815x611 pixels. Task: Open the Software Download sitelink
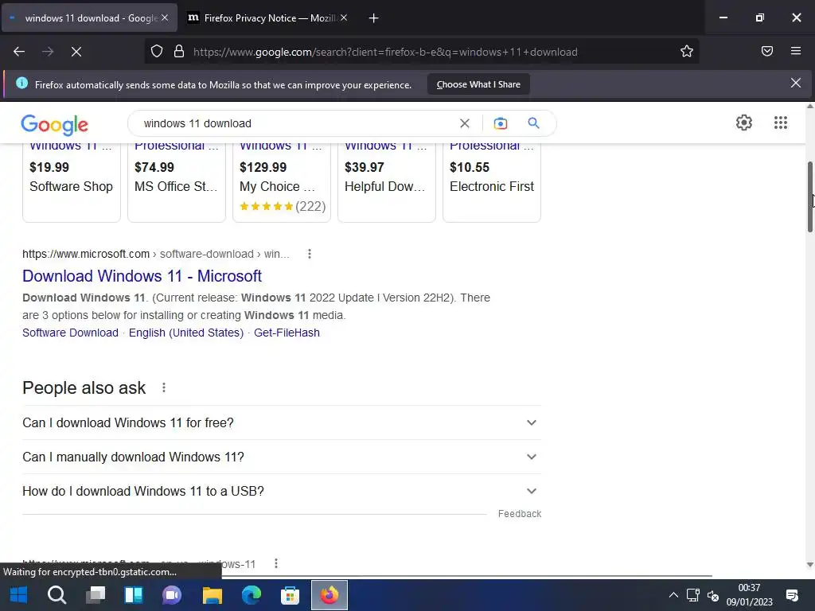click(70, 333)
